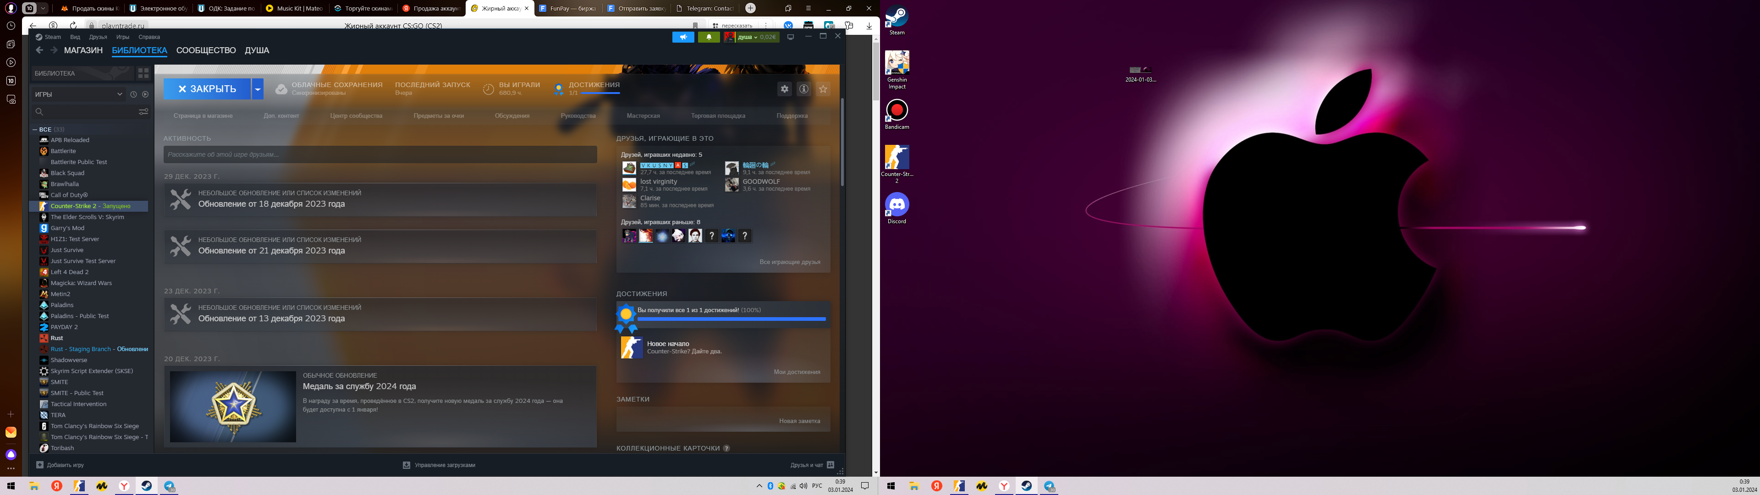
Task: Reload the playntrade.ru page
Action: click(x=73, y=26)
